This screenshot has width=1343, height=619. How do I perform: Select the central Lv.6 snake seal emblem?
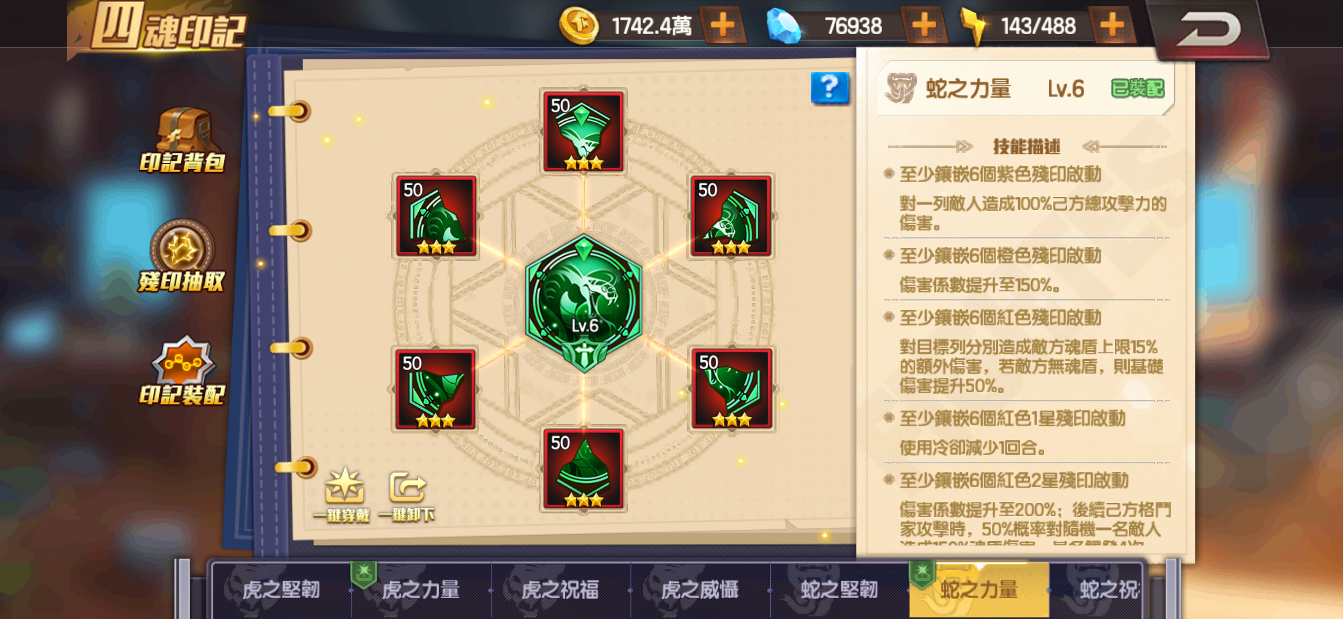click(x=584, y=305)
